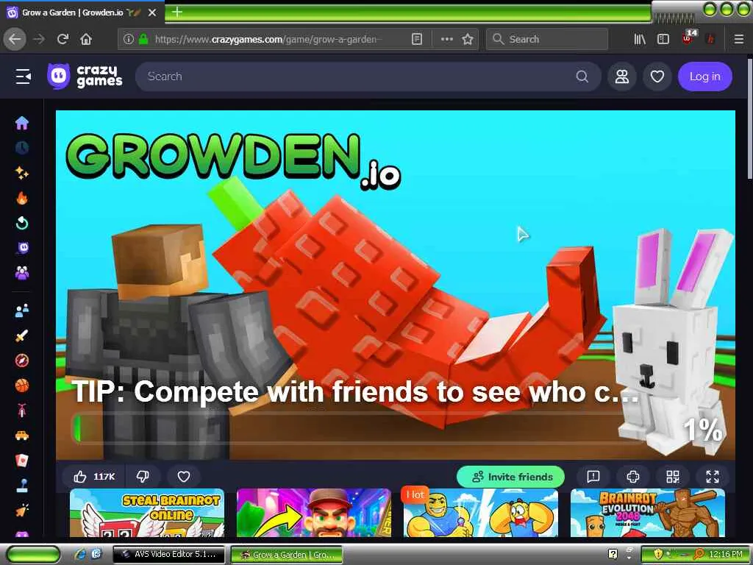The image size is (753, 565).
Task: Open New games sparkle icon in sidebar
Action: pyautogui.click(x=22, y=173)
